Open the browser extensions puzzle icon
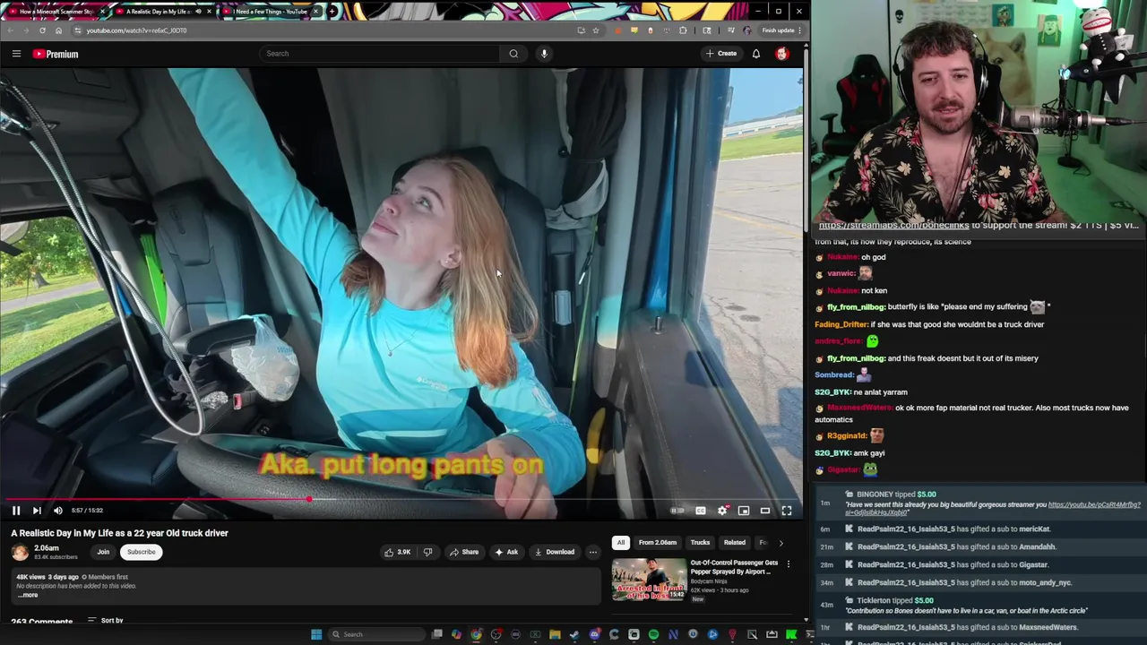This screenshot has height=645, width=1147. point(683,30)
